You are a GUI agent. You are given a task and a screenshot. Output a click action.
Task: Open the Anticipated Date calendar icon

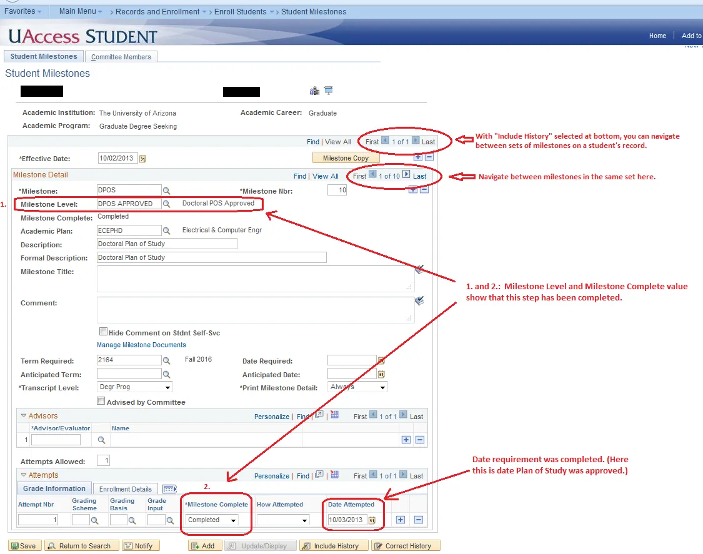(381, 374)
